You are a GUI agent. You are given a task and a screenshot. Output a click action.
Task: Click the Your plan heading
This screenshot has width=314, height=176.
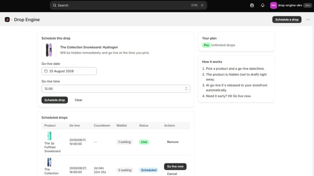click(209, 38)
